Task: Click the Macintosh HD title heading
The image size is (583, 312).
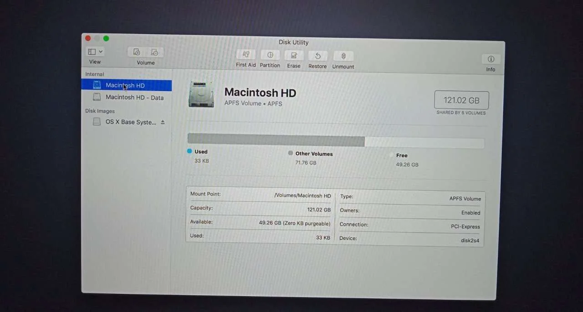Action: pyautogui.click(x=260, y=93)
